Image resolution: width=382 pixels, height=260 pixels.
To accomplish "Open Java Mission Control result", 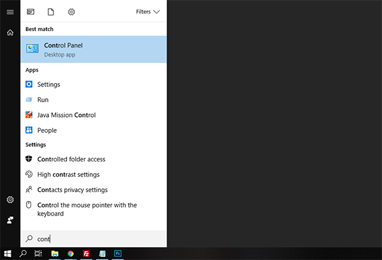I will tap(94, 115).
